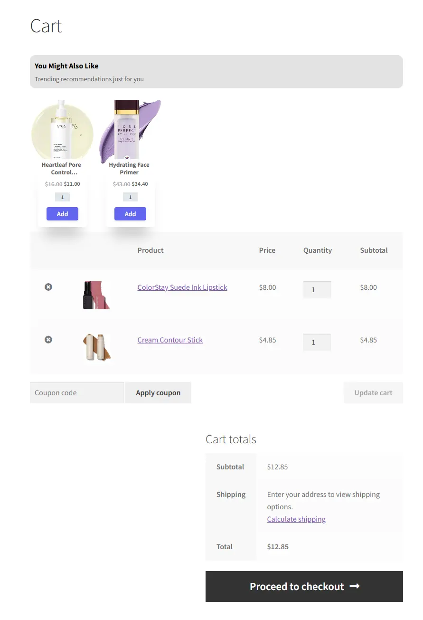This screenshot has height=620, width=423.
Task: Click the Coupon code field
Action: (77, 393)
